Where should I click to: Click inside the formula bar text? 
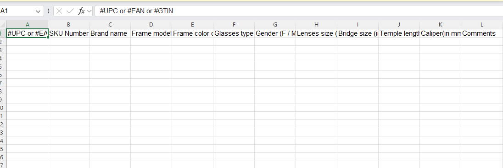click(x=298, y=11)
